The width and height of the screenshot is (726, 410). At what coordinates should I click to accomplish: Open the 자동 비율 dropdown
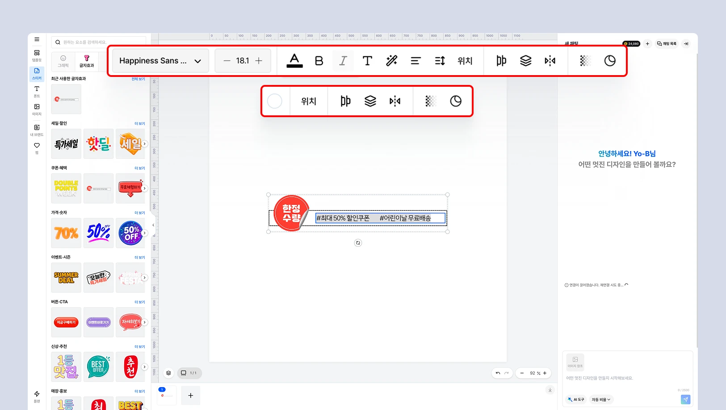coord(601,399)
